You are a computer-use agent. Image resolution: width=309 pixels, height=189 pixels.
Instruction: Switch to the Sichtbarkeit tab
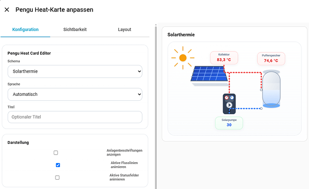point(75,30)
